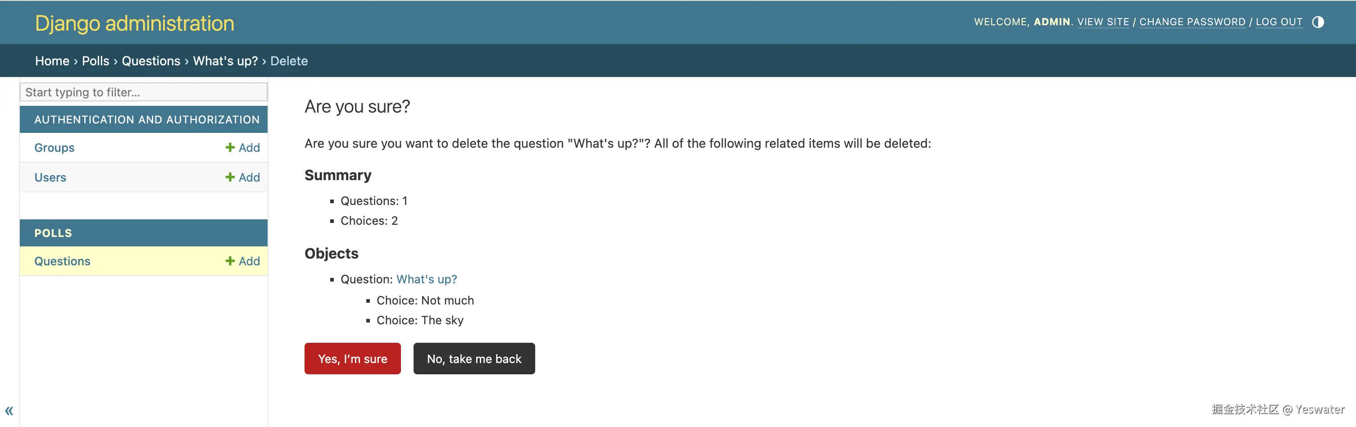Open the Authentication and Authorization section header
Screen dimensions: 1356x427
[147, 119]
